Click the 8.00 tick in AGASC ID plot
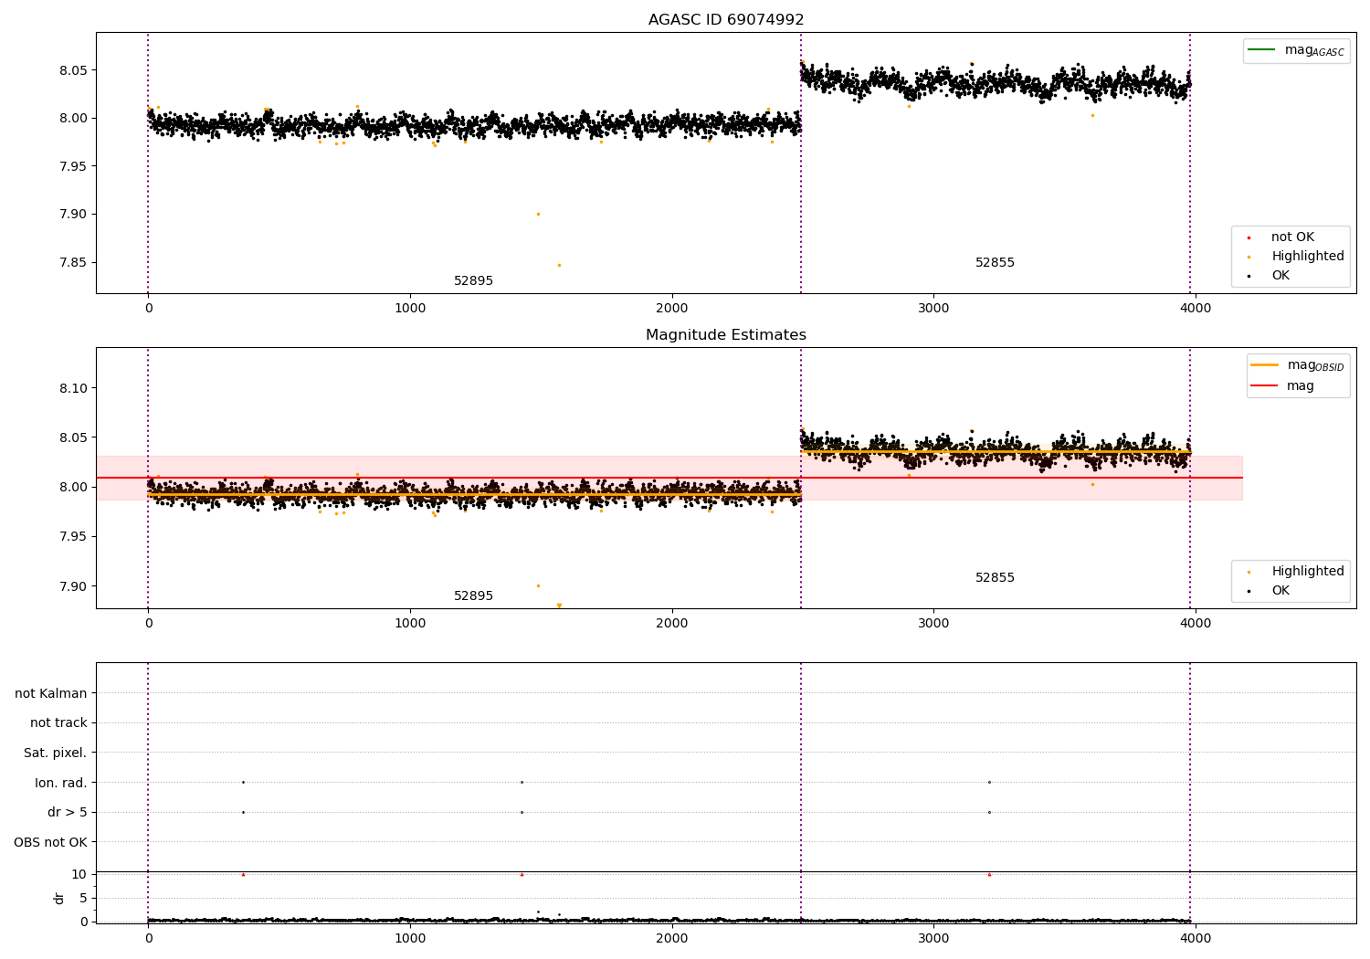The image size is (1370, 959). coord(72,119)
